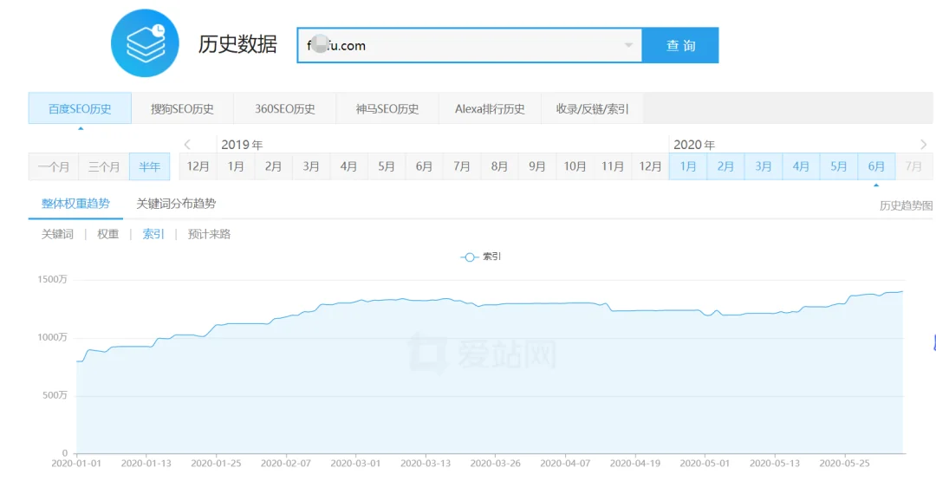Select 2019年 7月 on the timeline
The width and height of the screenshot is (936, 481).
(x=461, y=166)
